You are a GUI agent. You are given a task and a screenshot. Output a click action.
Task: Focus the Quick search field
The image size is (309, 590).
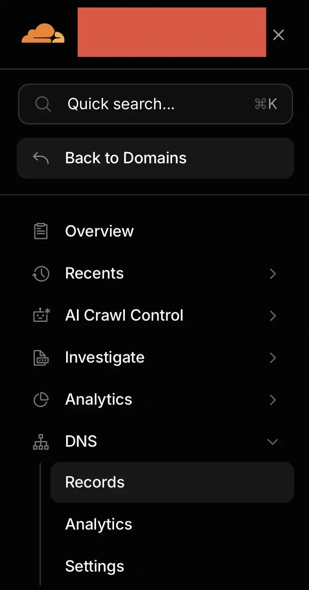pos(155,104)
